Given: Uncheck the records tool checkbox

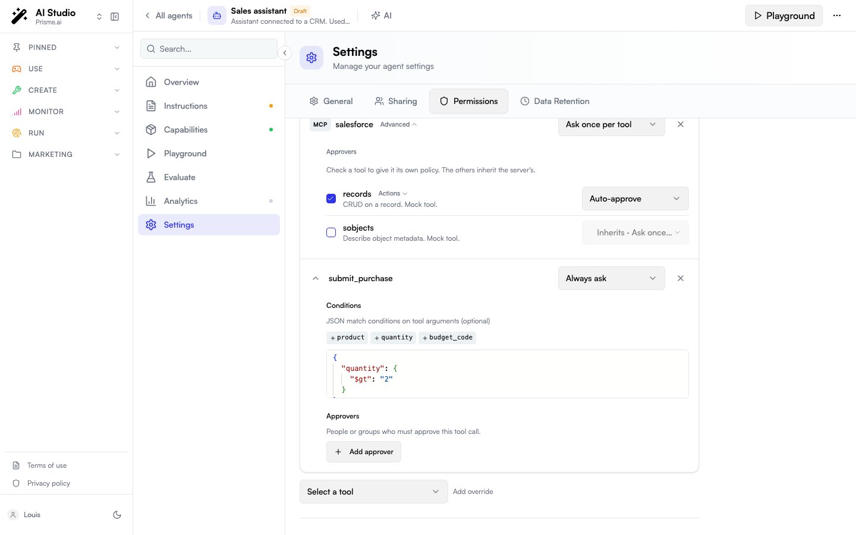Looking at the screenshot, I should [x=331, y=199].
